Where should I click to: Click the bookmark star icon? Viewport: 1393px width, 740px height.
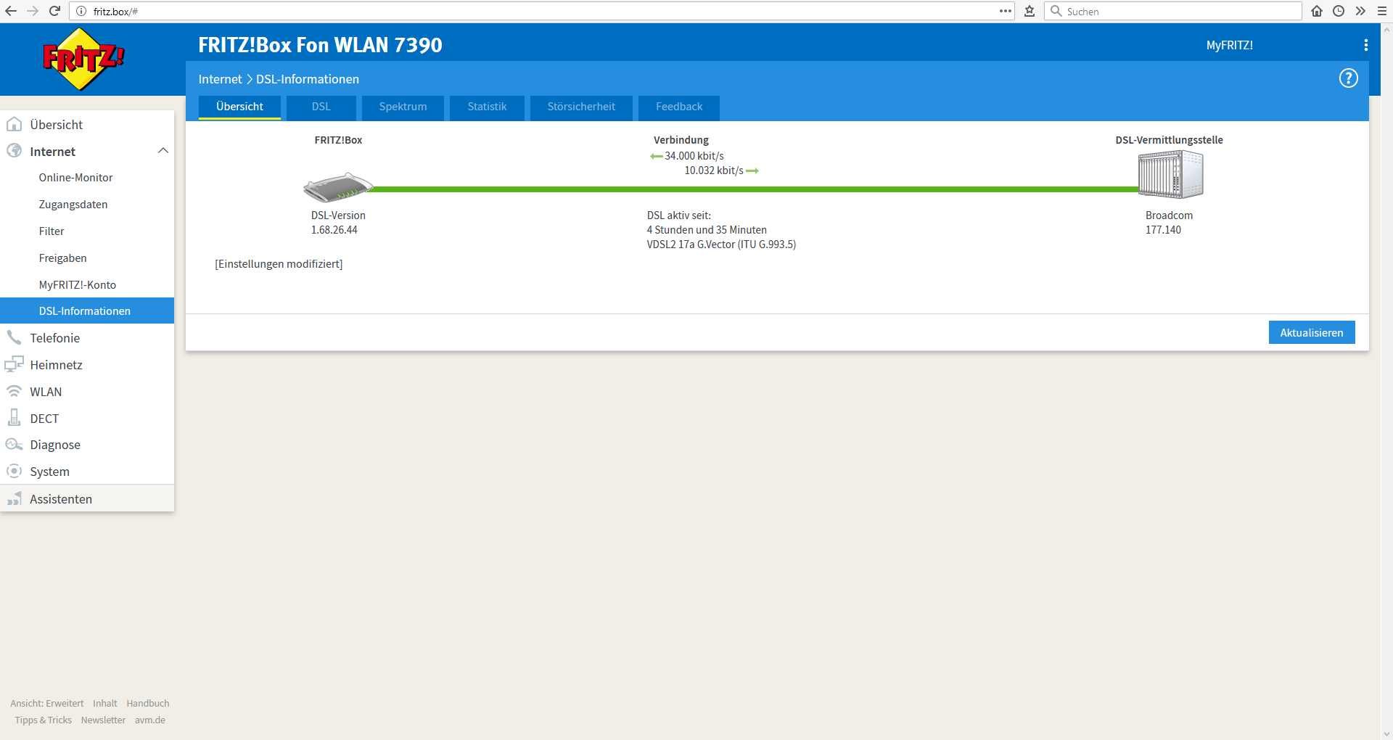pyautogui.click(x=1029, y=11)
